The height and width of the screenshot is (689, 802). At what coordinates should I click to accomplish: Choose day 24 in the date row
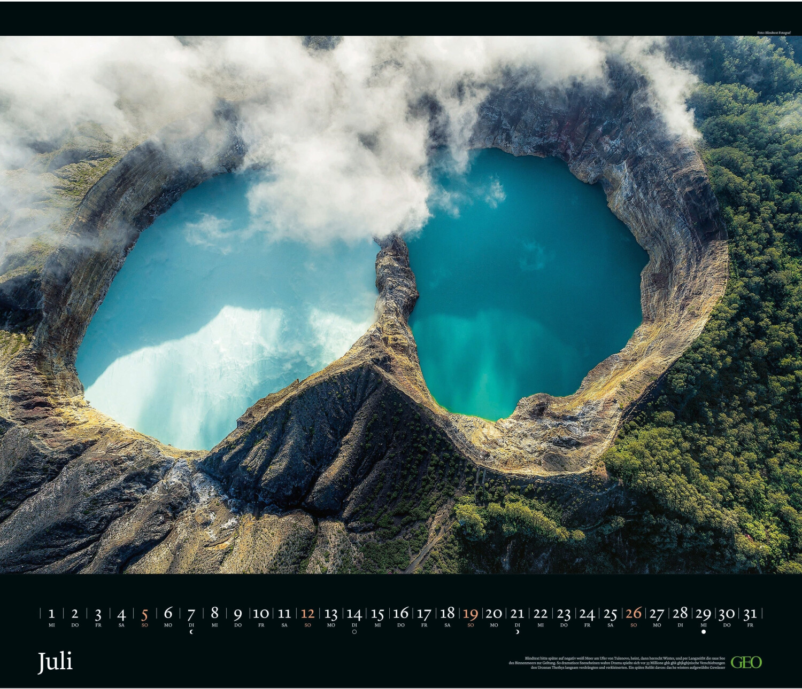(x=587, y=614)
